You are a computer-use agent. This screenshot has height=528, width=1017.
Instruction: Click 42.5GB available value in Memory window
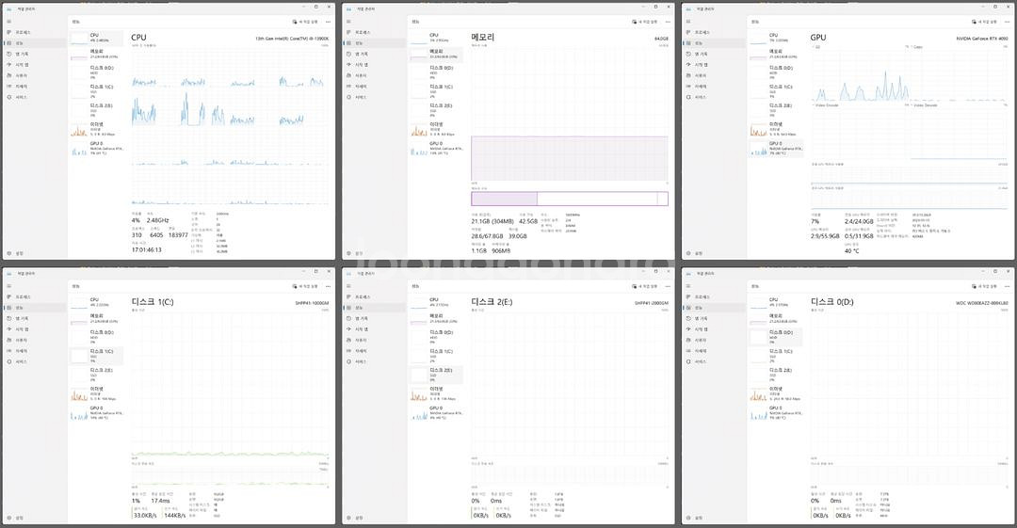(528, 221)
